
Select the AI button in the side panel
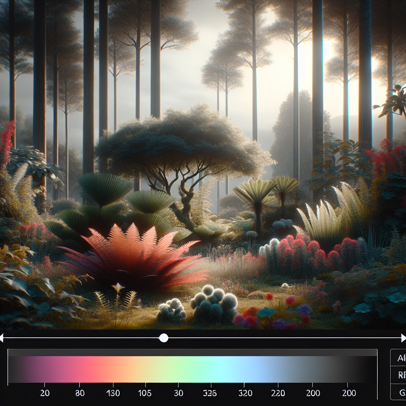pos(399,358)
